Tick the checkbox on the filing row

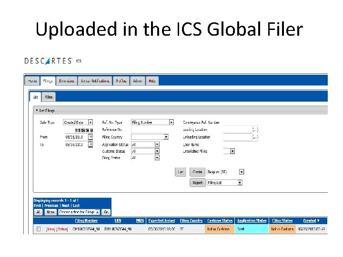tap(39, 229)
